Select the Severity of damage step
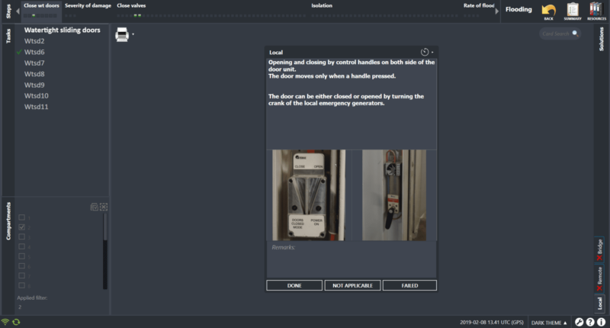This screenshot has height=328, width=610. (x=88, y=5)
